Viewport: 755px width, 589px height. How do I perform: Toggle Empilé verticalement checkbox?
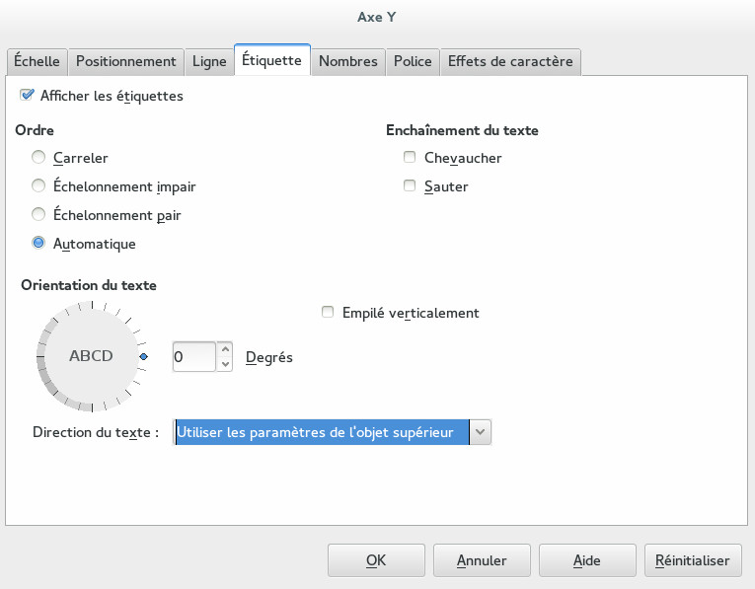point(328,313)
